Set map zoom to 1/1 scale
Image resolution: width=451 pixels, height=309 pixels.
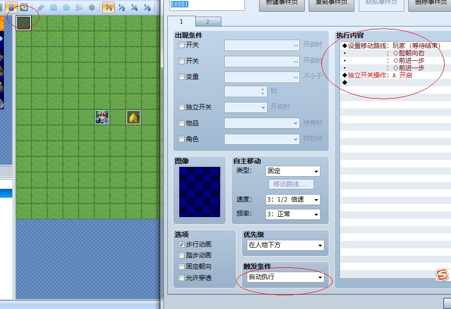(108, 7)
